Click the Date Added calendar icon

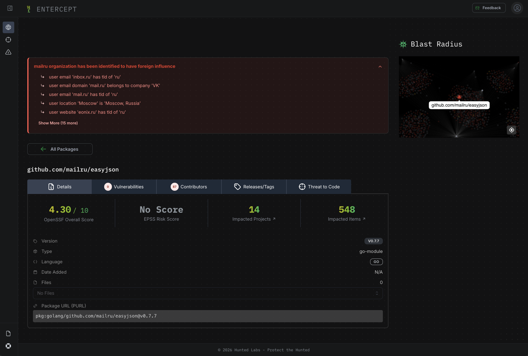[x=35, y=272]
